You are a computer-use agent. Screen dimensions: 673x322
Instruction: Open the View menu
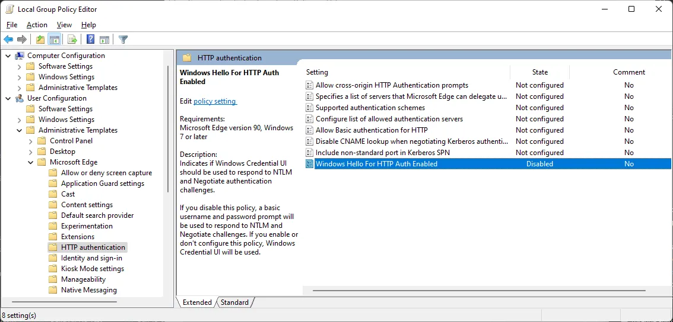point(64,25)
